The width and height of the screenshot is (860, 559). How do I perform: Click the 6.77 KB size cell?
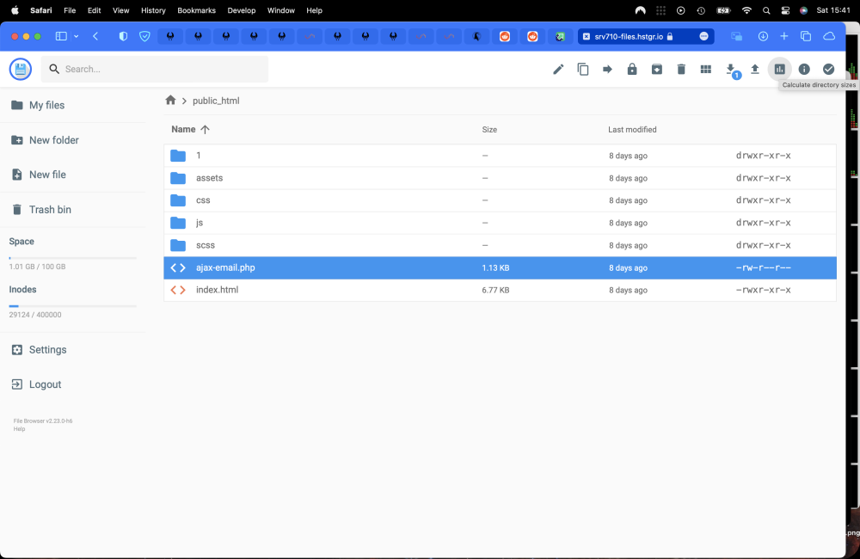point(495,290)
